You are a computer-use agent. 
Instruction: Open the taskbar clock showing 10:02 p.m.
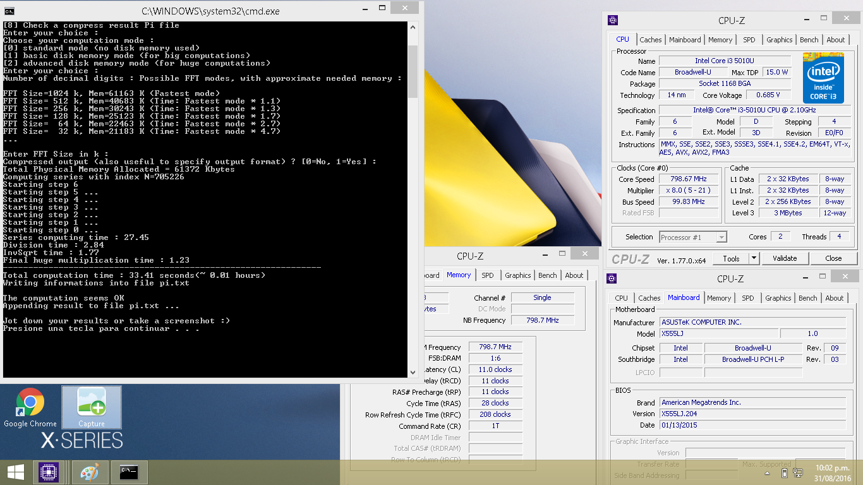coord(833,472)
